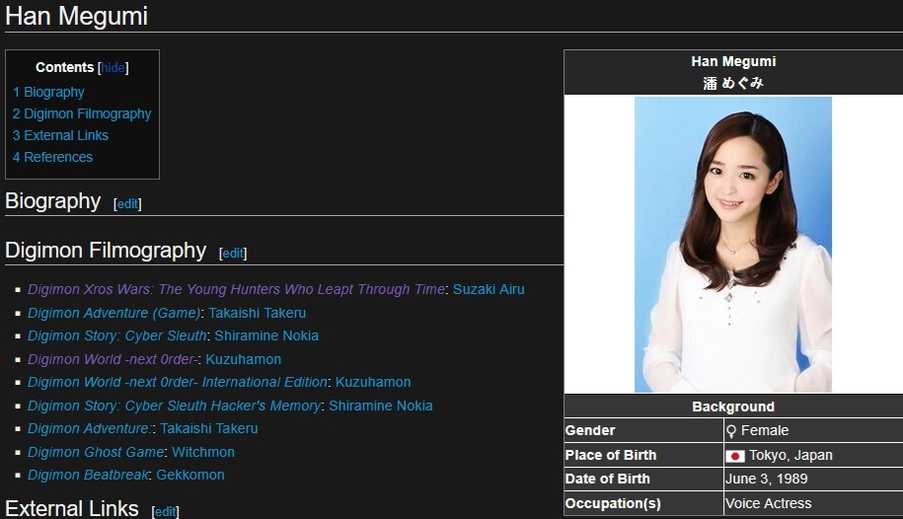Open Digimon Story: Cyber Sleuth link
903x519 pixels.
(116, 335)
